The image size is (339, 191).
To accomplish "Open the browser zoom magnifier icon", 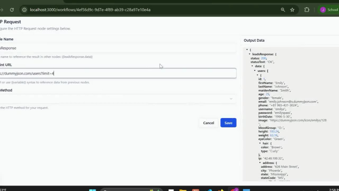I will click(283, 10).
